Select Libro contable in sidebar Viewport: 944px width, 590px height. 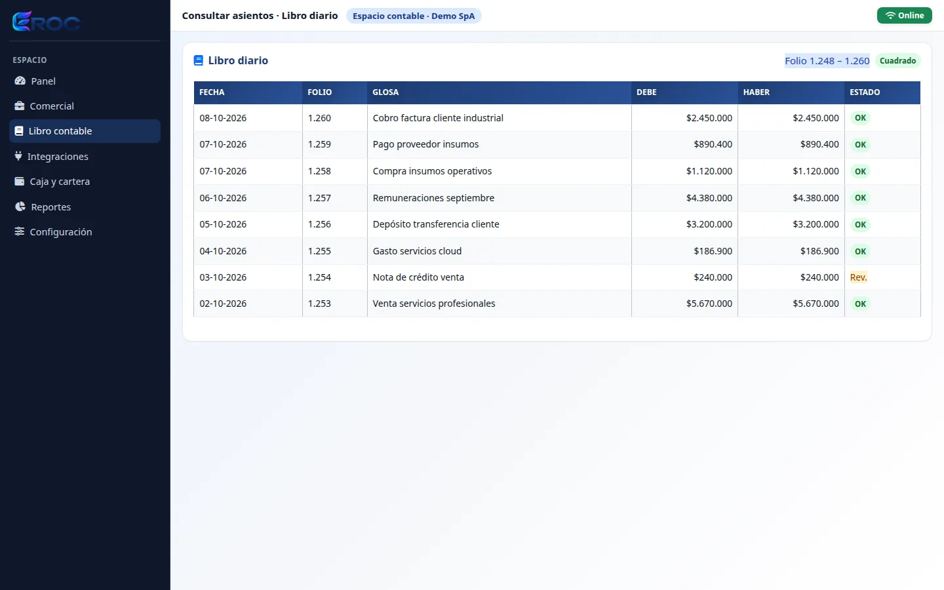pos(85,131)
